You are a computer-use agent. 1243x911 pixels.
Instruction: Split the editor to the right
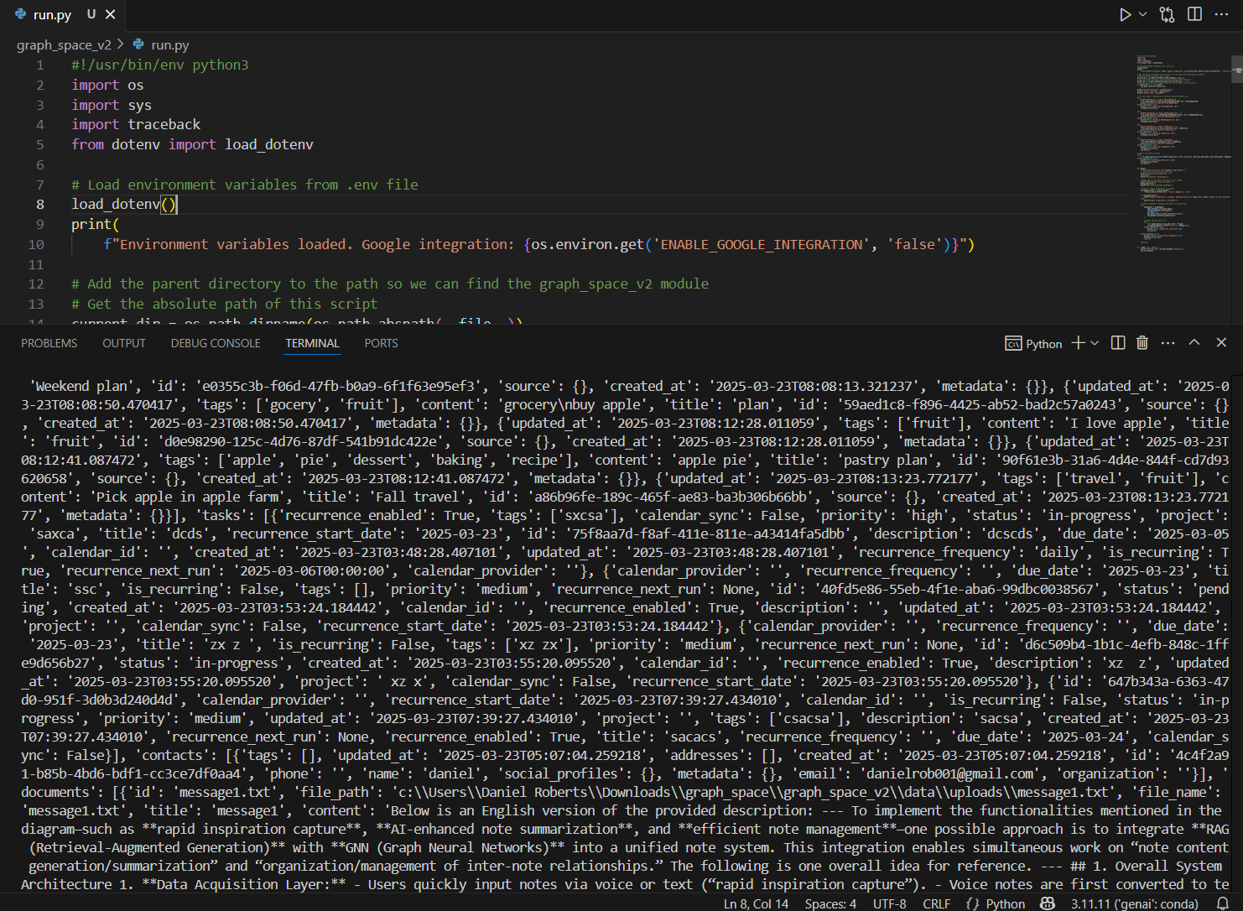coord(1194,14)
